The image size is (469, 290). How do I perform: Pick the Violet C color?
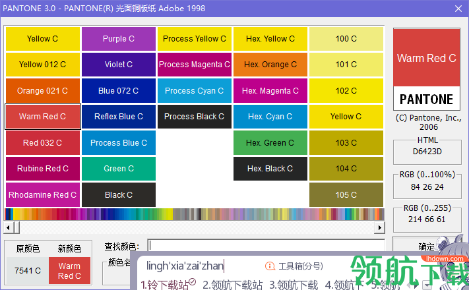coord(119,65)
